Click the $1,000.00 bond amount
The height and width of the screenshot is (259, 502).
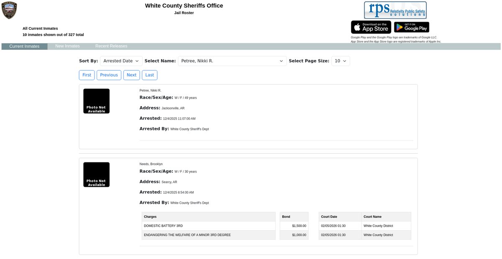299,235
